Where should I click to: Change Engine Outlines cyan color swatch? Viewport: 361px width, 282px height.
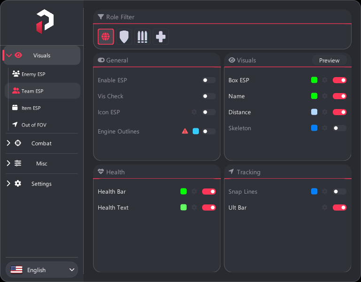tap(196, 131)
